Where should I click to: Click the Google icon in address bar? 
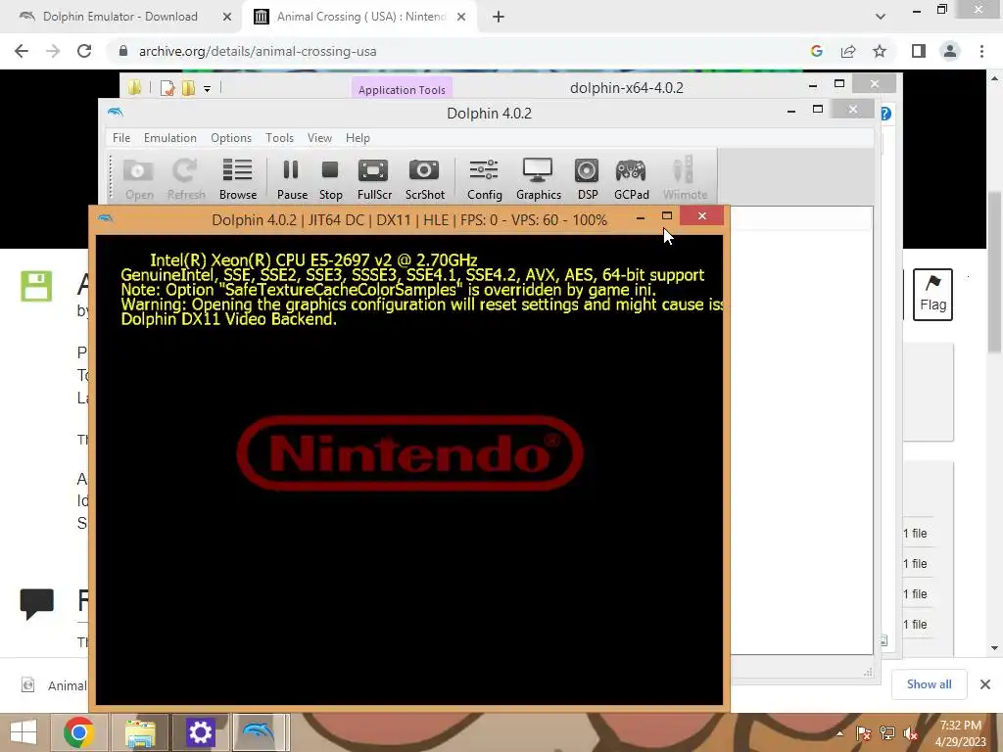(x=816, y=51)
